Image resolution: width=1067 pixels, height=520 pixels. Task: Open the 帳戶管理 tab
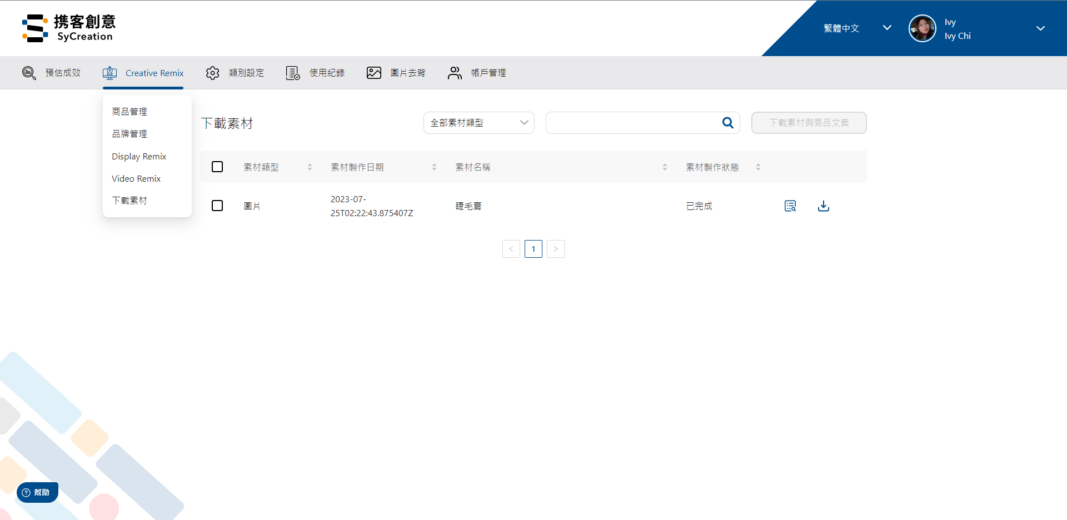pyautogui.click(x=477, y=73)
